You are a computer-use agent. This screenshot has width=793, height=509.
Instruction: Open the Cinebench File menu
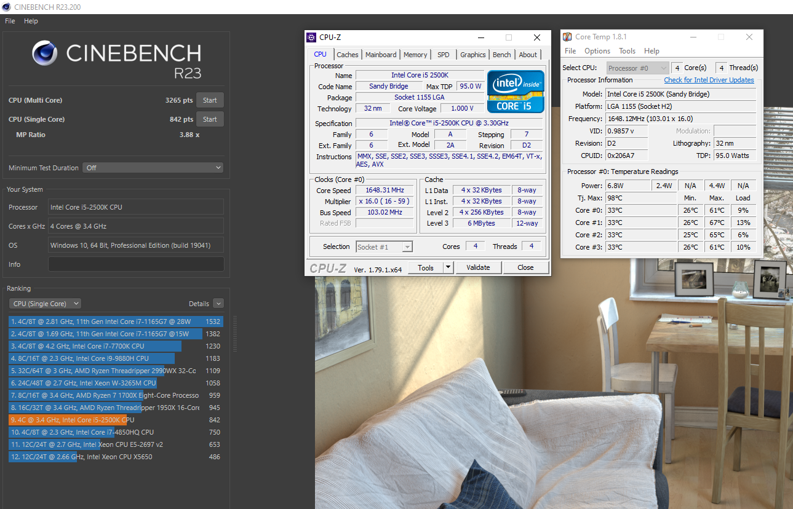10,21
